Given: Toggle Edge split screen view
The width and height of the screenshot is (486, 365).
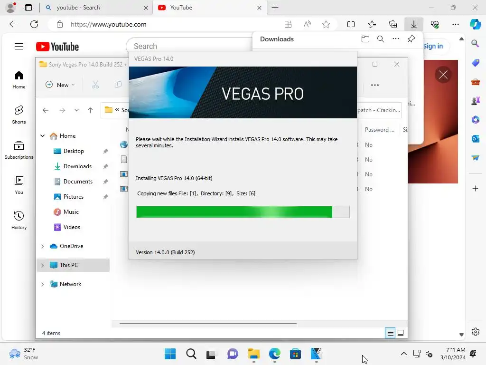Looking at the screenshot, I should pos(351,24).
